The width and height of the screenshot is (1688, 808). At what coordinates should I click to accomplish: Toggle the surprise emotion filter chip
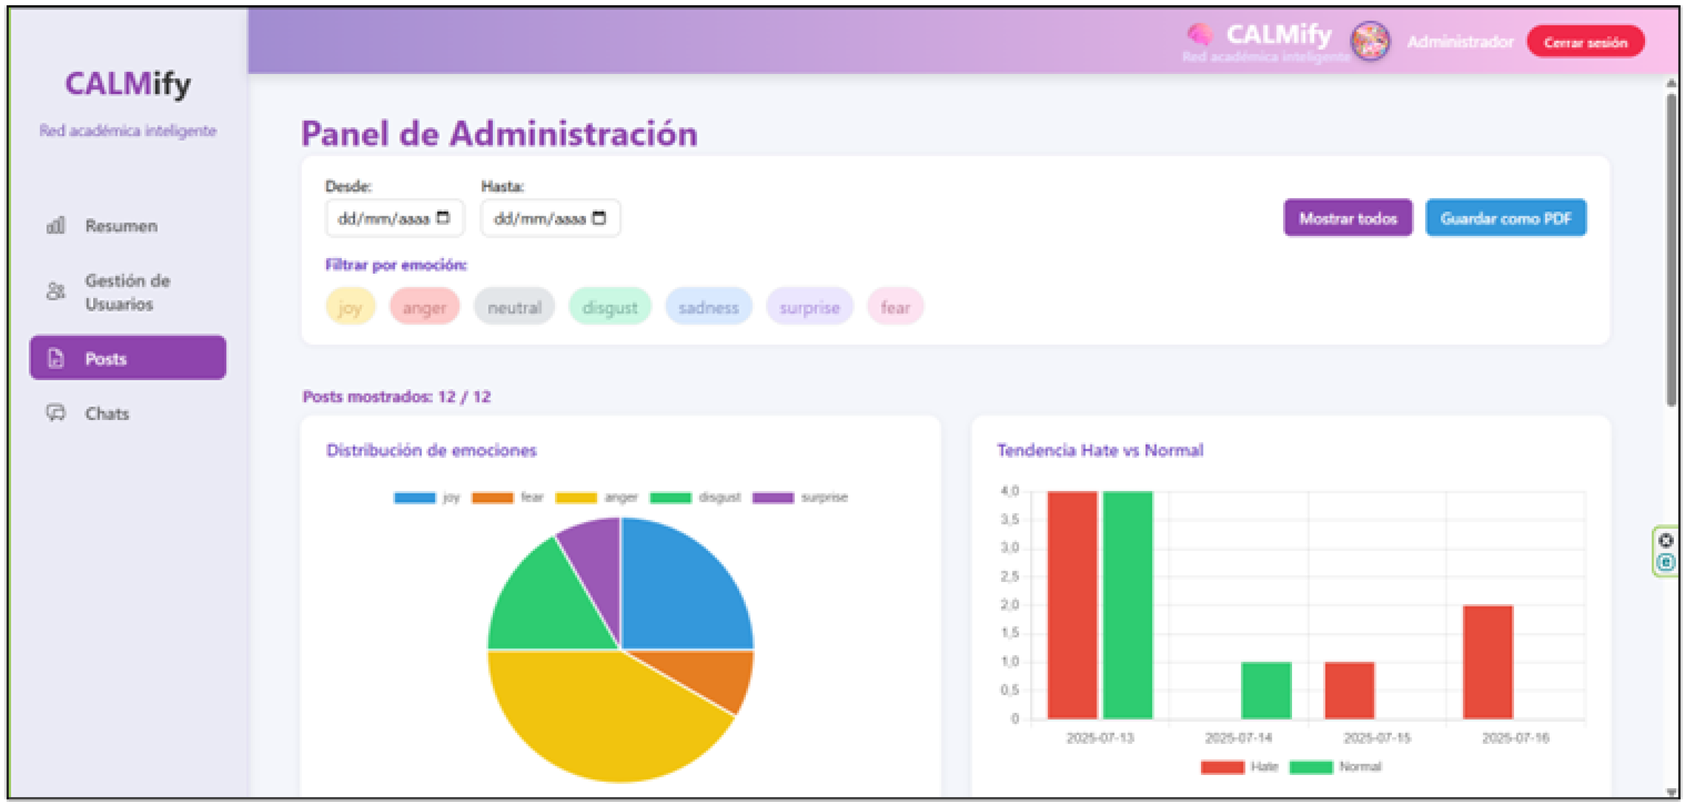pos(809,306)
